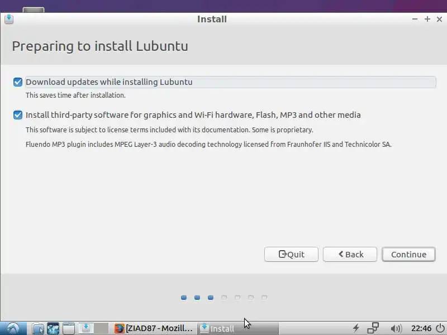Click the 22:46 clock in the tray

421,328
